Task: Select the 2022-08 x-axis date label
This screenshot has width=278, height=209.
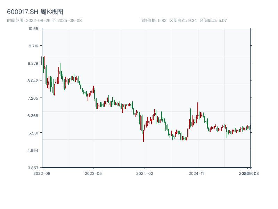Action: coord(42,173)
